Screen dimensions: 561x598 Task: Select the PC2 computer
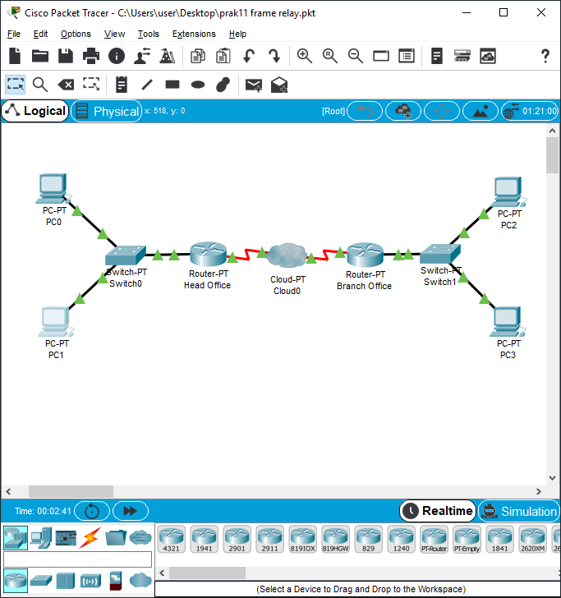(509, 192)
